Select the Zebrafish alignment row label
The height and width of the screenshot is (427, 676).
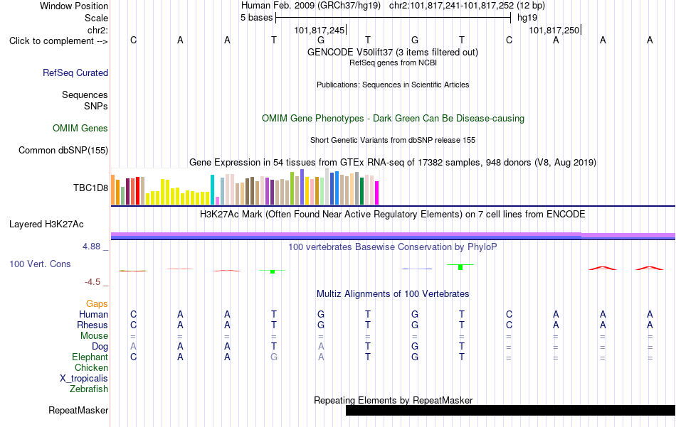coord(89,389)
